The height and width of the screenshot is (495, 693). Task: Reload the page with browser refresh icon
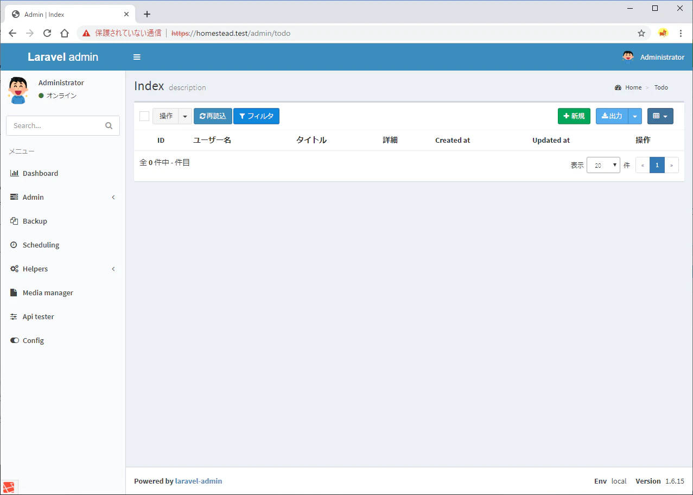point(47,33)
